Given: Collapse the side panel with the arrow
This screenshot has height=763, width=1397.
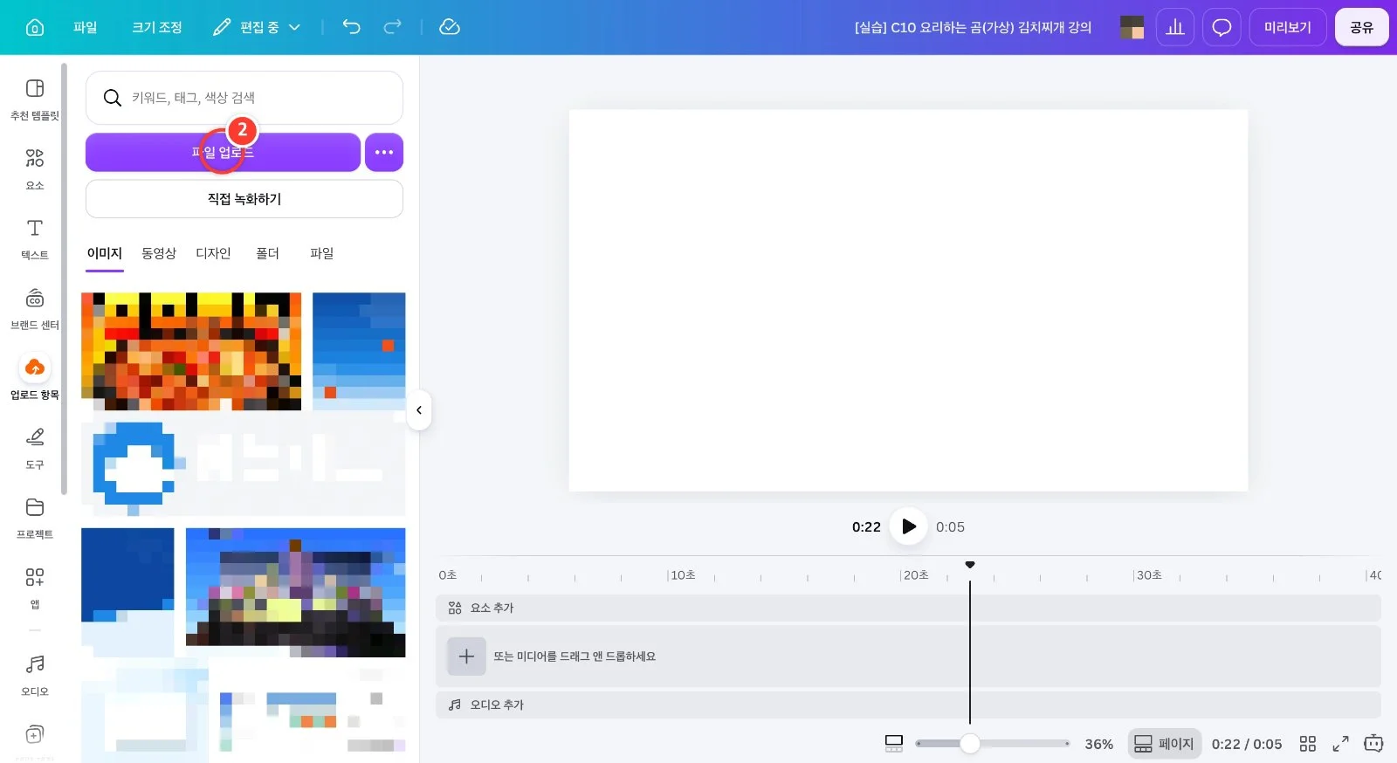Looking at the screenshot, I should 419,410.
